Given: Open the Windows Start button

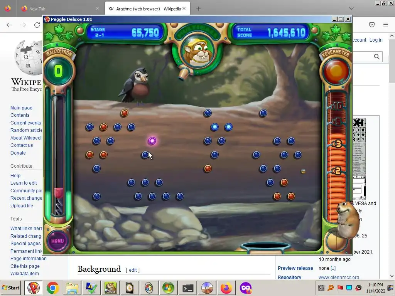Looking at the screenshot, I should 10,288.
